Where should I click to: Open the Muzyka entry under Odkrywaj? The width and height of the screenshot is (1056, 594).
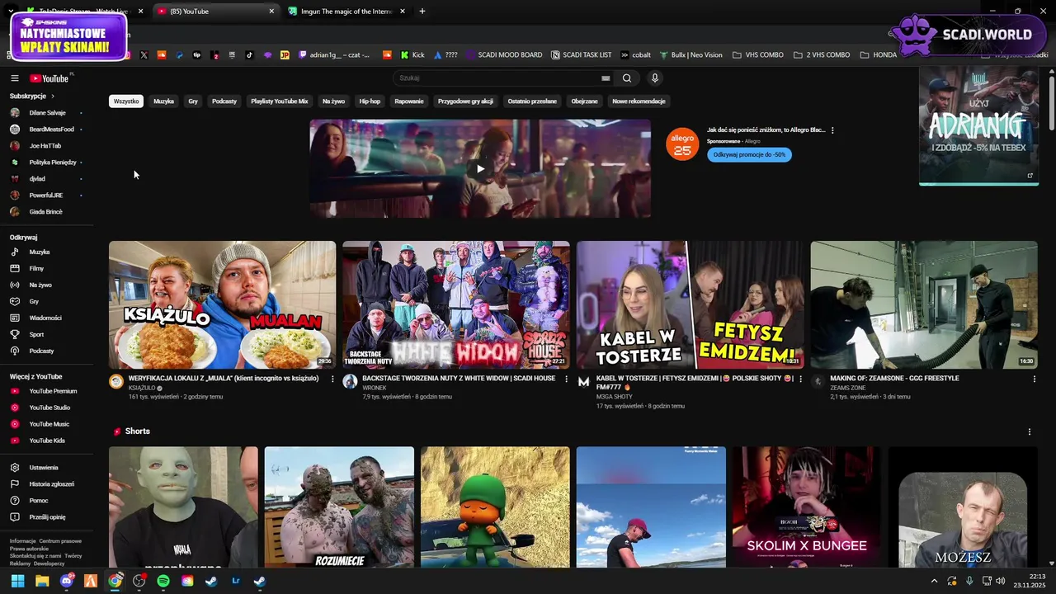pos(40,252)
